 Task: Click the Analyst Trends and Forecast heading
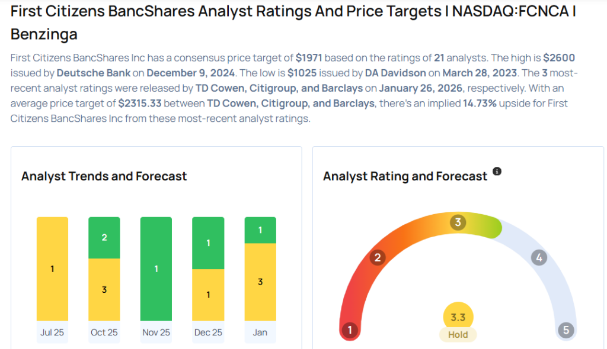click(x=104, y=176)
